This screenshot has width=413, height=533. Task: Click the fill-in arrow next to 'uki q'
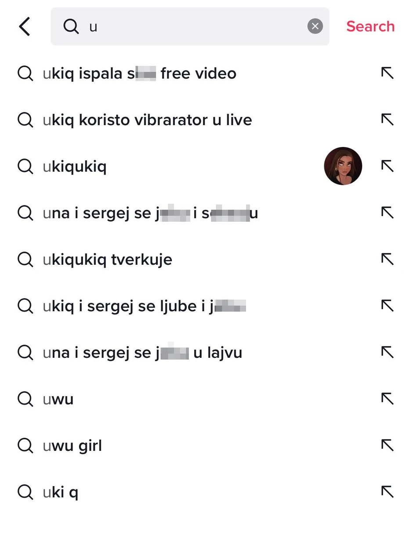click(x=387, y=492)
